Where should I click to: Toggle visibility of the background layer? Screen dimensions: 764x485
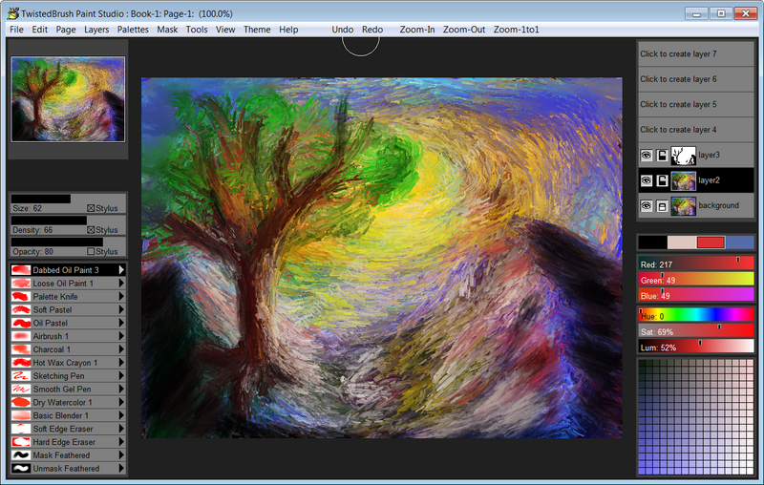tap(647, 206)
